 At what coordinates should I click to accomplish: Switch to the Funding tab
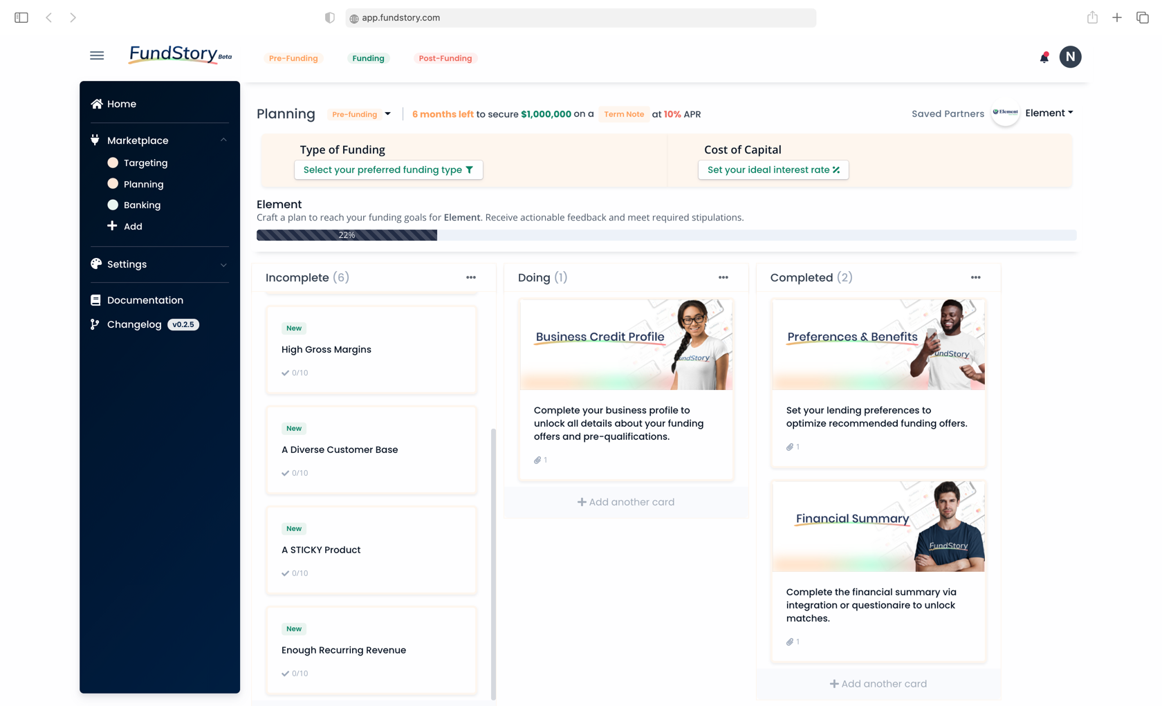click(368, 58)
